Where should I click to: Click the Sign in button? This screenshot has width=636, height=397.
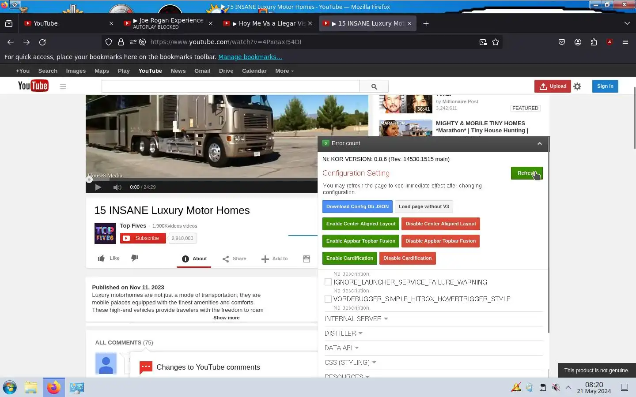[605, 86]
